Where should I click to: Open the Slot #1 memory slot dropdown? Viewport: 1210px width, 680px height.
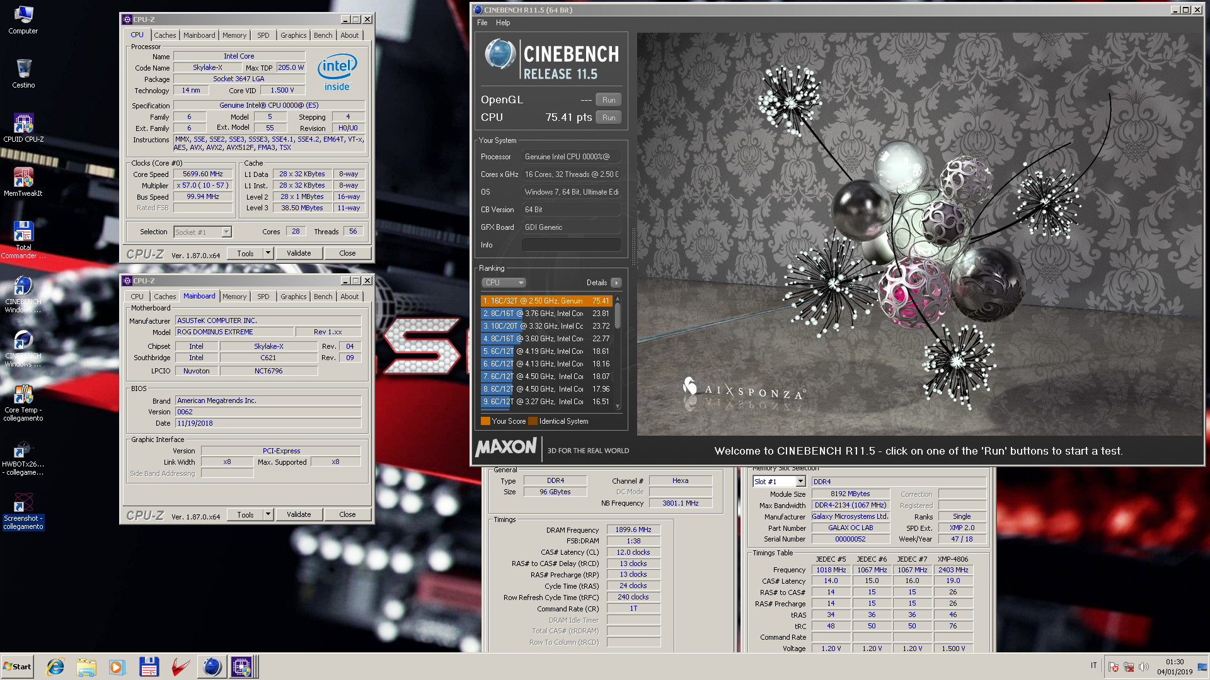[779, 482]
